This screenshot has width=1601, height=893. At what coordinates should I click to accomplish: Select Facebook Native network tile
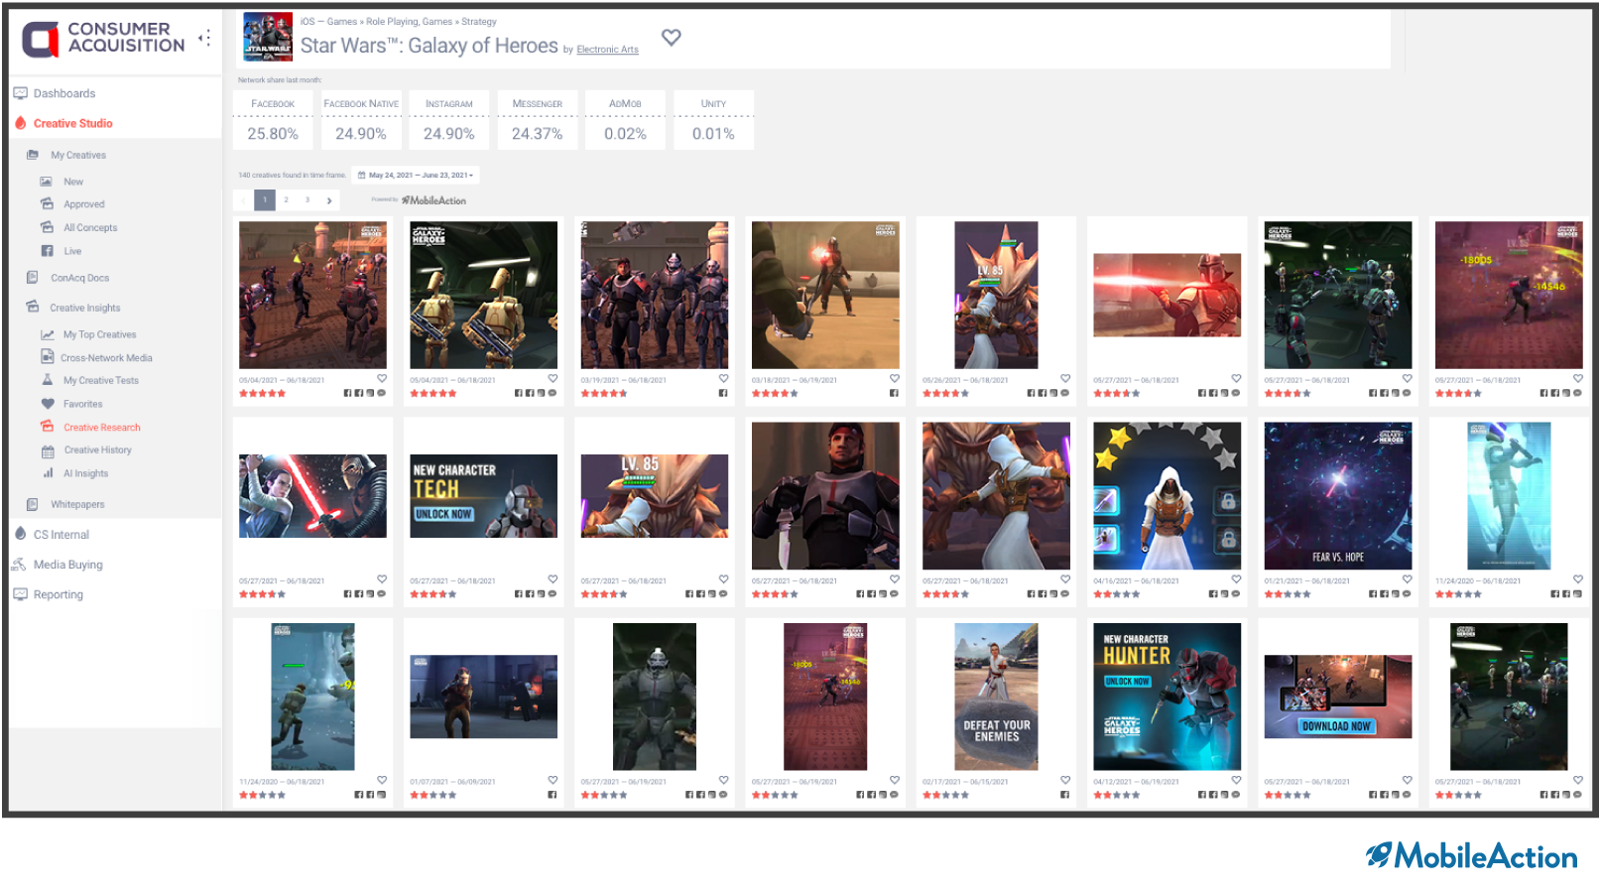tap(361, 120)
